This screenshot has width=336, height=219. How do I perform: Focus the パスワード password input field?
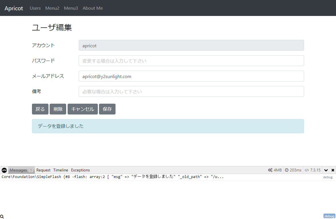(x=191, y=61)
